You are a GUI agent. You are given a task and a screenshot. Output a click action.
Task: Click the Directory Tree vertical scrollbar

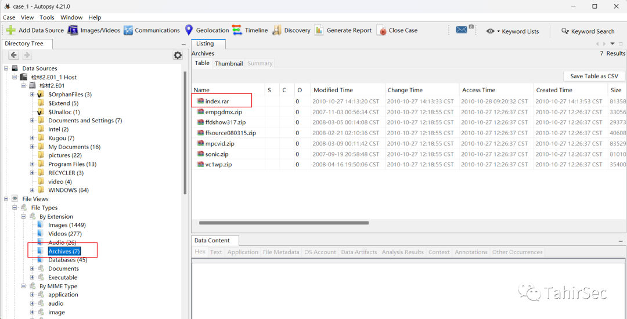click(185, 133)
